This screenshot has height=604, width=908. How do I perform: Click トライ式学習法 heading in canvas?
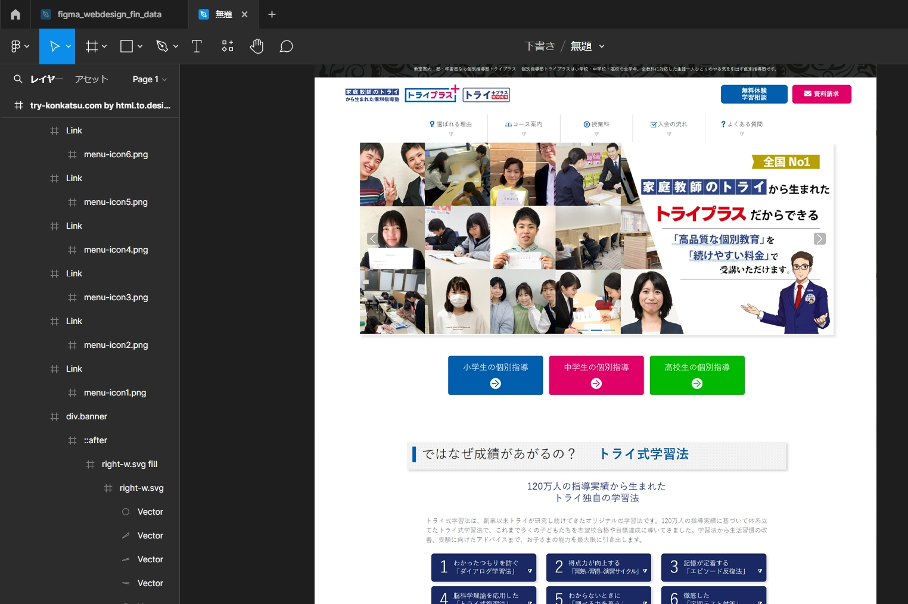(643, 454)
